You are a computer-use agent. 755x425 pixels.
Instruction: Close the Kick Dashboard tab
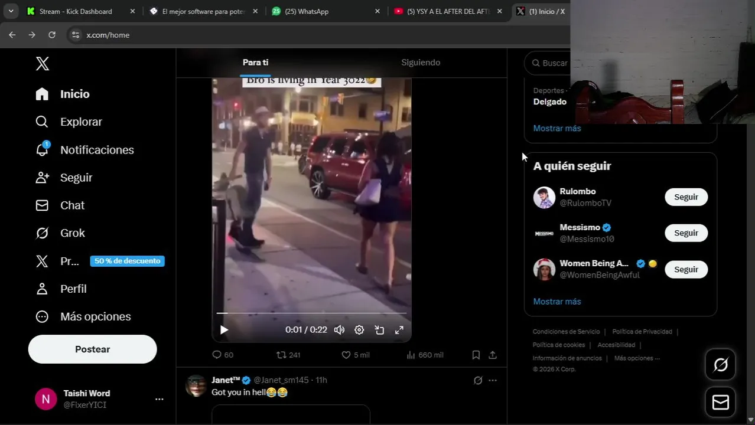pos(132,11)
